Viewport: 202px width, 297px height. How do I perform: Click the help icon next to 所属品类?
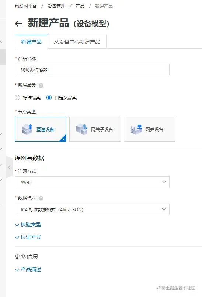click(41, 86)
